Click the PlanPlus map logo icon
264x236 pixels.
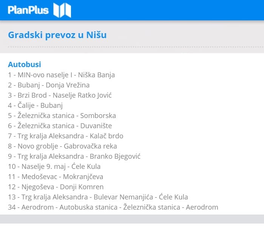pyautogui.click(x=62, y=10)
